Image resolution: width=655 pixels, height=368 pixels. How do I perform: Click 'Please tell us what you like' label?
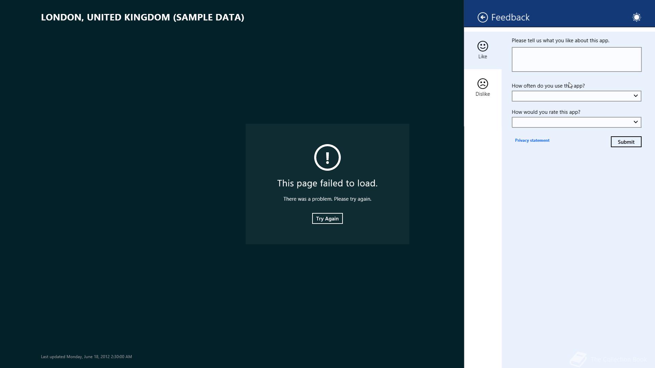pyautogui.click(x=561, y=41)
